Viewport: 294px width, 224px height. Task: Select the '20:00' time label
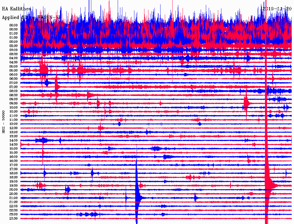pos(13,190)
